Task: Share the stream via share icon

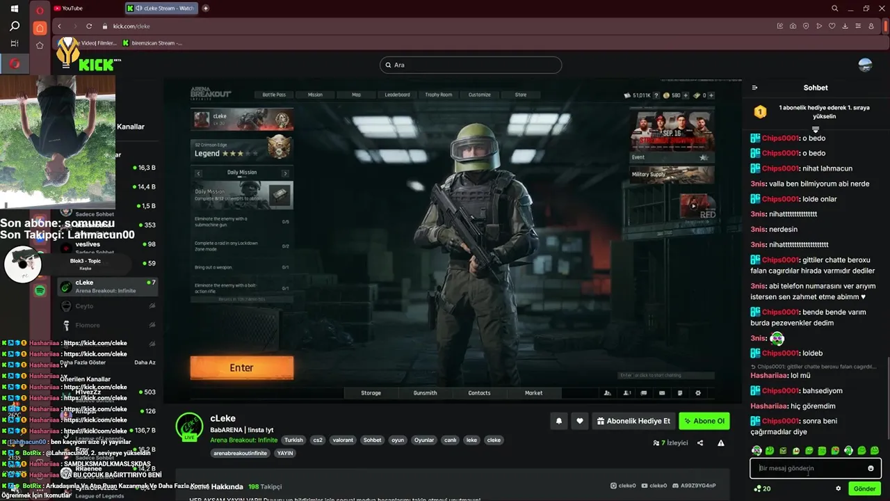Action: tap(700, 443)
